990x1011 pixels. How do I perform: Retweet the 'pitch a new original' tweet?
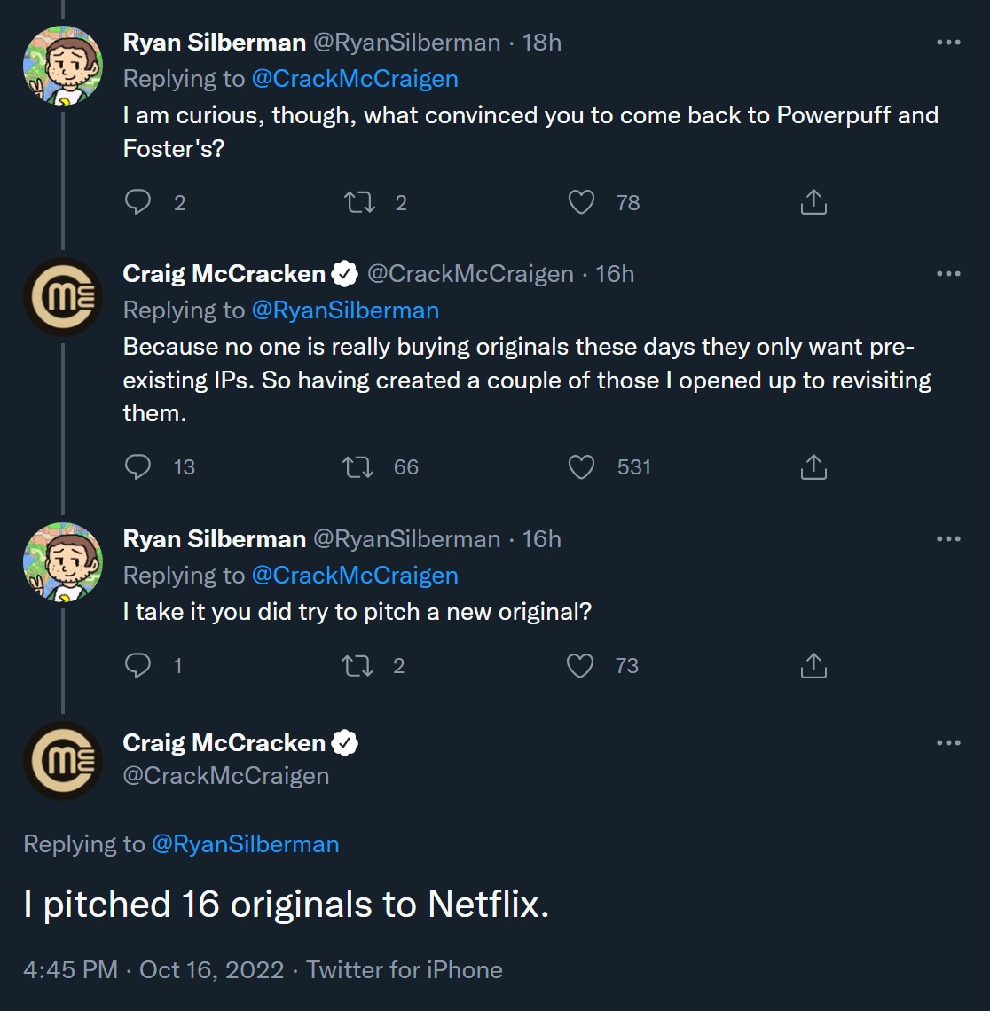click(359, 666)
